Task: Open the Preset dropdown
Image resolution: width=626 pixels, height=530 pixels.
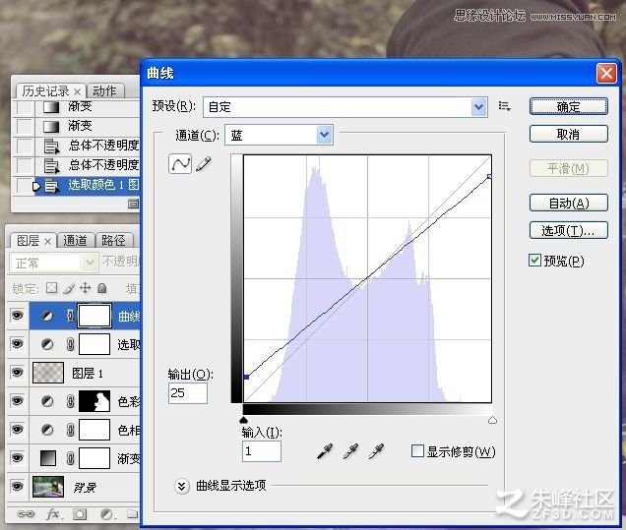Action: (344, 107)
